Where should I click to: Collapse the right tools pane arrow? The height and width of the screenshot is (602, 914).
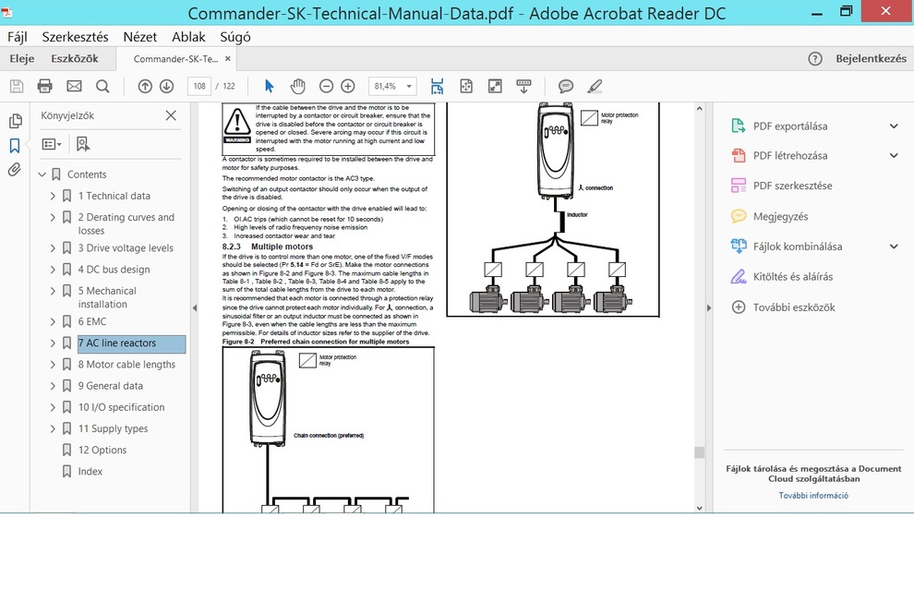point(708,307)
